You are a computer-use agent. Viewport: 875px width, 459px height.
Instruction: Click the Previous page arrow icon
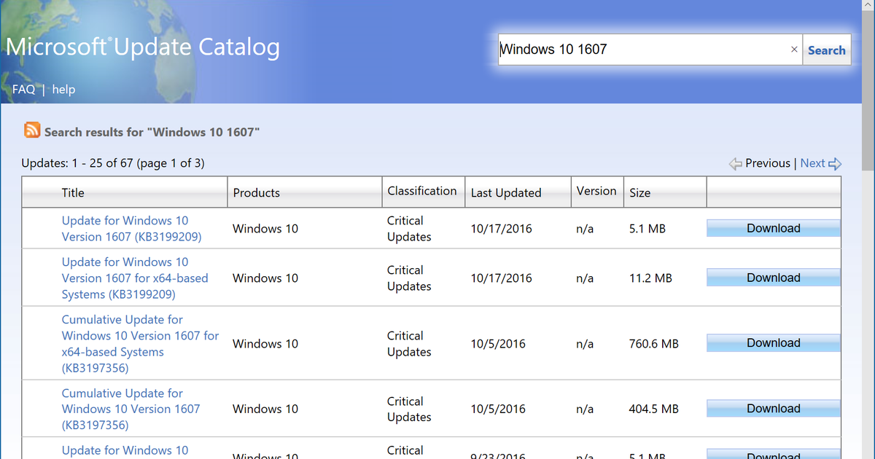pyautogui.click(x=735, y=163)
